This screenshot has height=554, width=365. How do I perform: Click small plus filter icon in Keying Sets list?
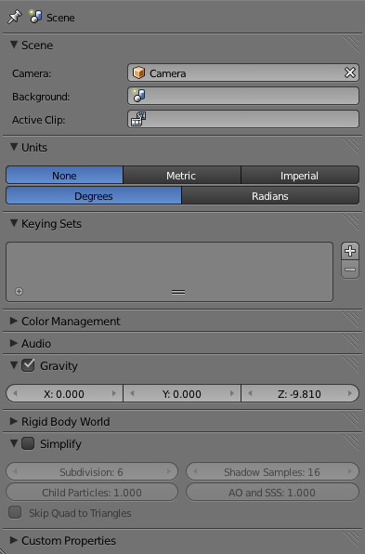[x=20, y=291]
